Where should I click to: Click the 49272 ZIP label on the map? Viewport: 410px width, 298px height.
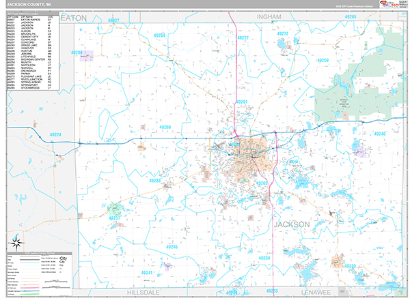[x=283, y=33]
